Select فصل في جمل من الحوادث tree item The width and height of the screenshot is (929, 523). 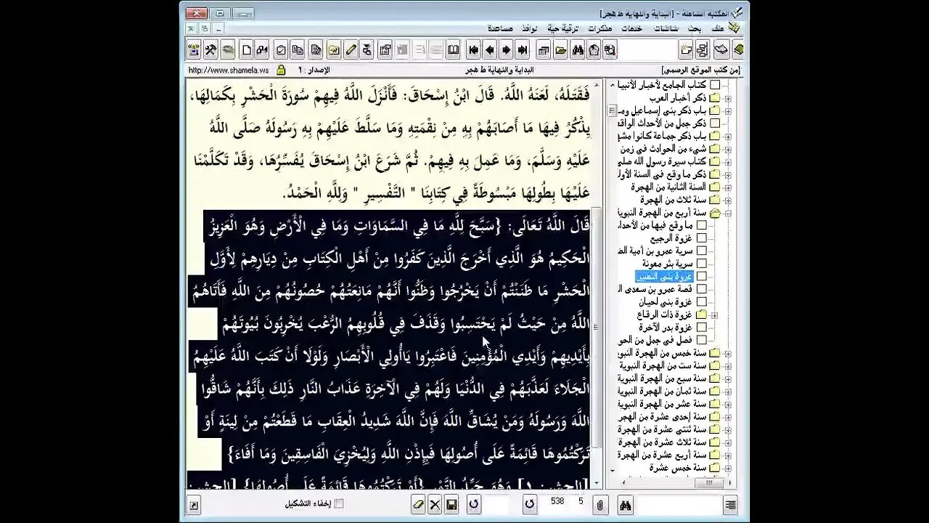pos(655,340)
